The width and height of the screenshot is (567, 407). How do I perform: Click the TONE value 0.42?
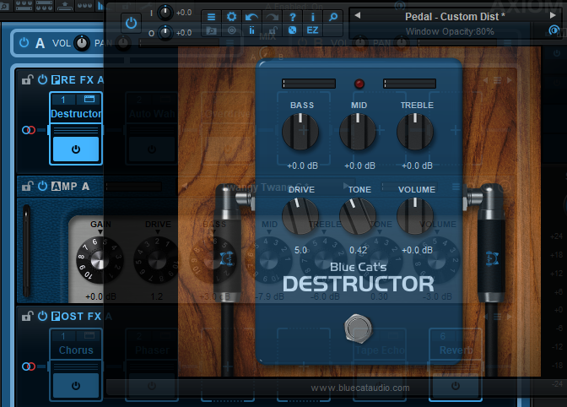[x=359, y=250]
